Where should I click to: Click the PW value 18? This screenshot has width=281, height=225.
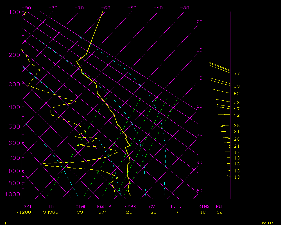tap(219, 212)
